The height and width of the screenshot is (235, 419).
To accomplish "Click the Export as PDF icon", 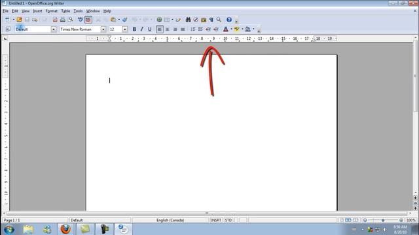I will click(55, 20).
